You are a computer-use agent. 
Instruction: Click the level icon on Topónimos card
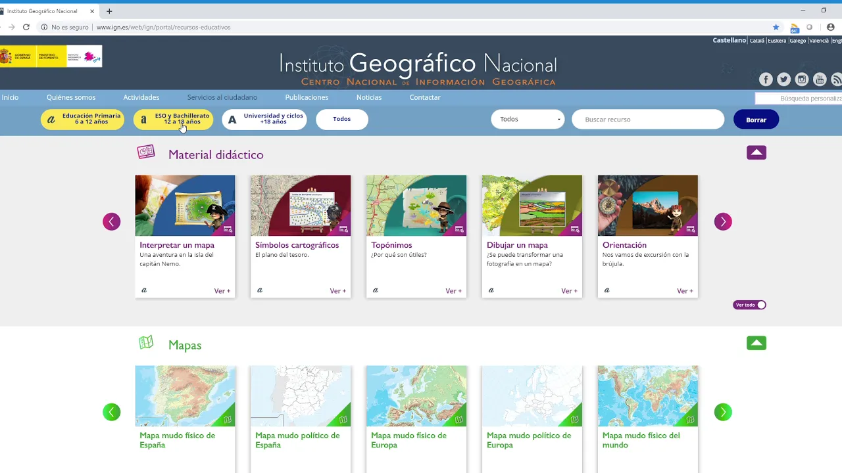point(376,290)
